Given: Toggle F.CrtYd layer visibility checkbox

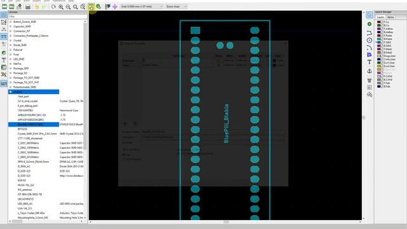Looking at the screenshot, I should click(382, 76).
